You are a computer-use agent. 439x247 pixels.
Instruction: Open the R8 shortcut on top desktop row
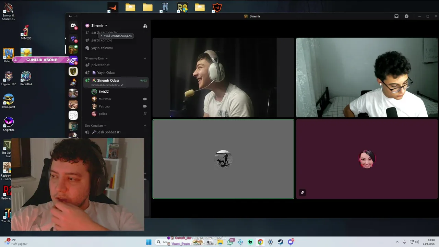182,7
